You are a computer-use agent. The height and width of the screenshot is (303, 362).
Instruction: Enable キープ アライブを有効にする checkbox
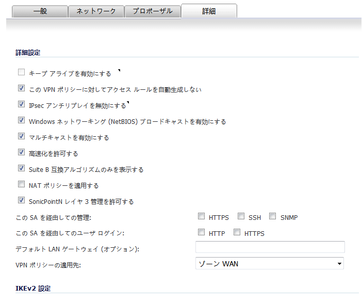click(21, 72)
